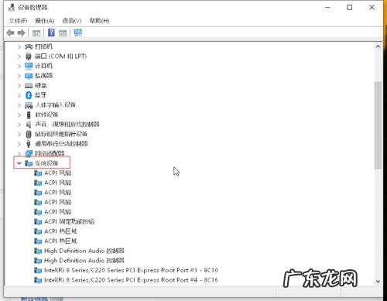Toggle the console tree toolbar button
The image size is (387, 301).
tap(36, 33)
